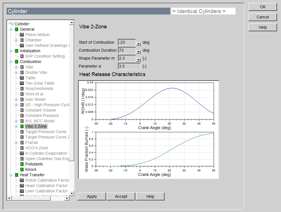
Task: Click the AVL MCC Model icon
Action: click(22, 121)
